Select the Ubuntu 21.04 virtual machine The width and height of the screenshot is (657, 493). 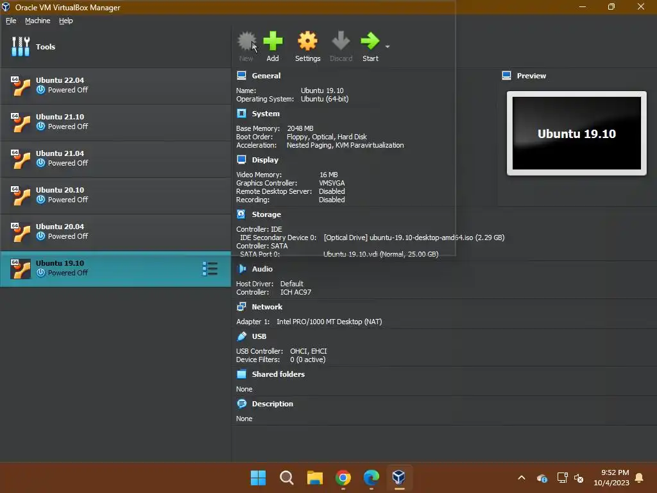(x=115, y=159)
